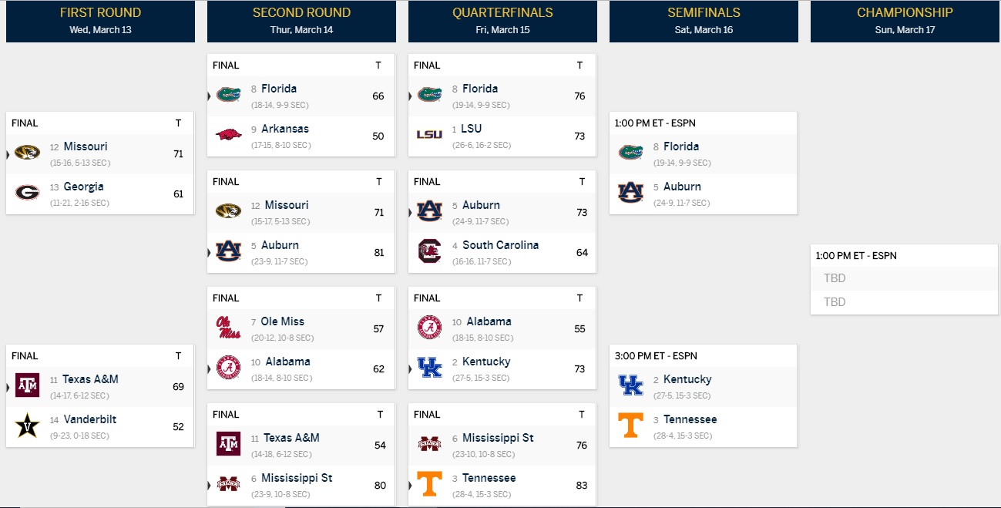Click the Georgia G logo
This screenshot has width=1001, height=508.
pos(27,193)
